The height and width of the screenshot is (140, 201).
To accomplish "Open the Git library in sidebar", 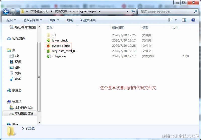I will click(x=17, y=56).
